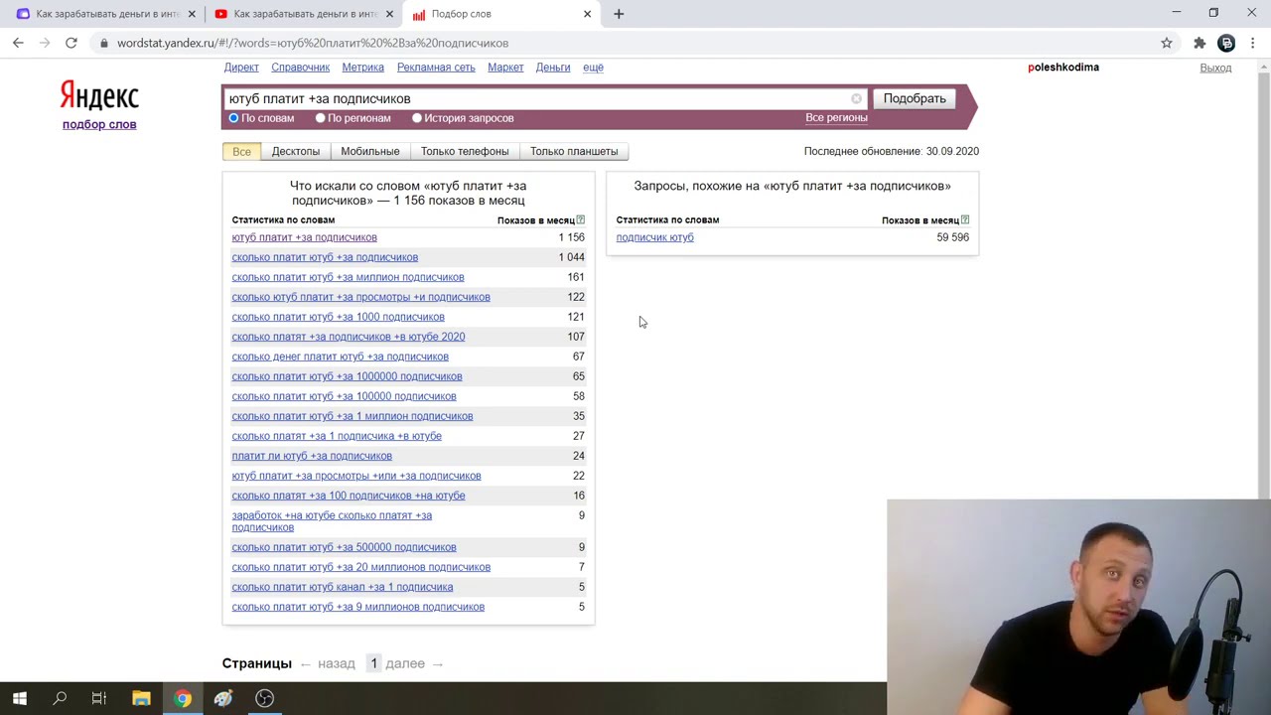Switch to the Только телефоны tab
Viewport: 1271px width, 715px height.
tap(465, 151)
